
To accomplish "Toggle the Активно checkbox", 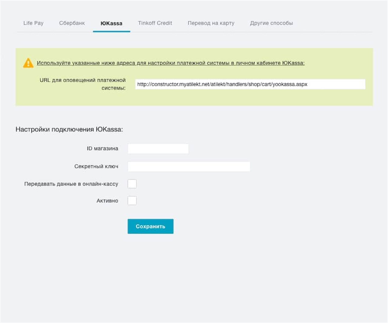I will pyautogui.click(x=132, y=201).
